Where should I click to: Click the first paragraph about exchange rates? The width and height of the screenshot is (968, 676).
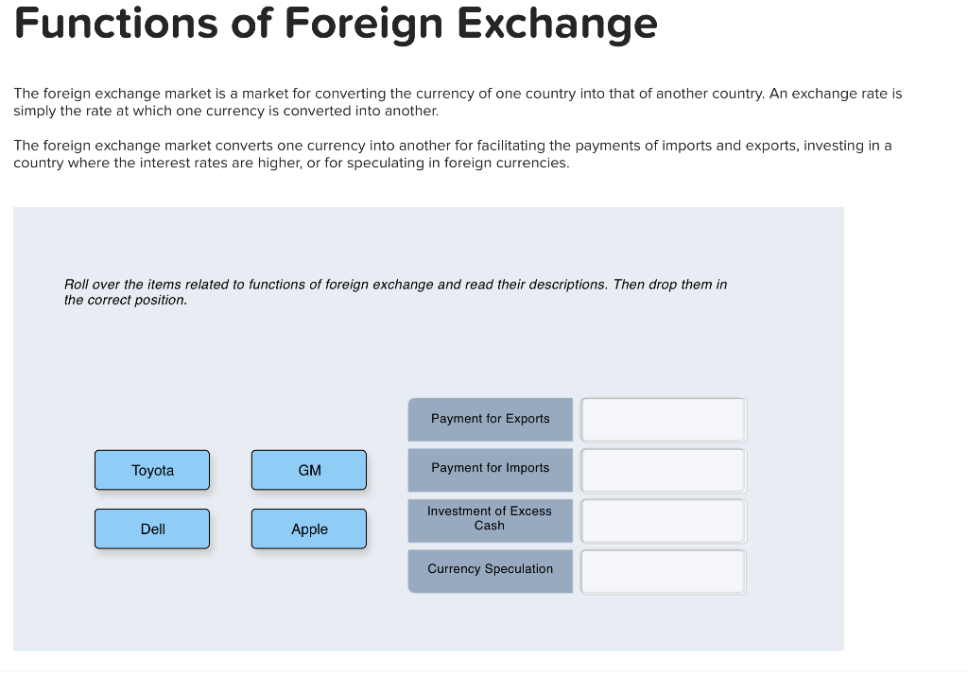coord(458,101)
